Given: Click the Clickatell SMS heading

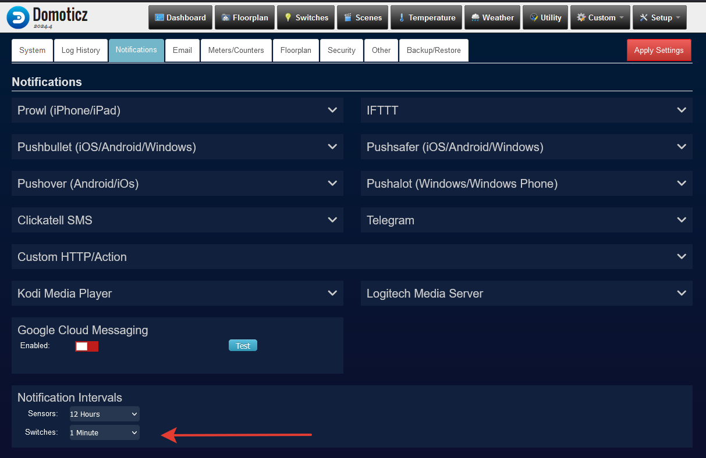Looking at the screenshot, I should pos(55,220).
